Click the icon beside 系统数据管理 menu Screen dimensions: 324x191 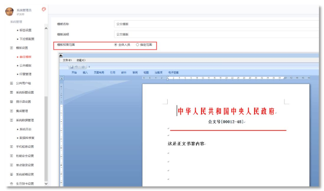(11, 120)
